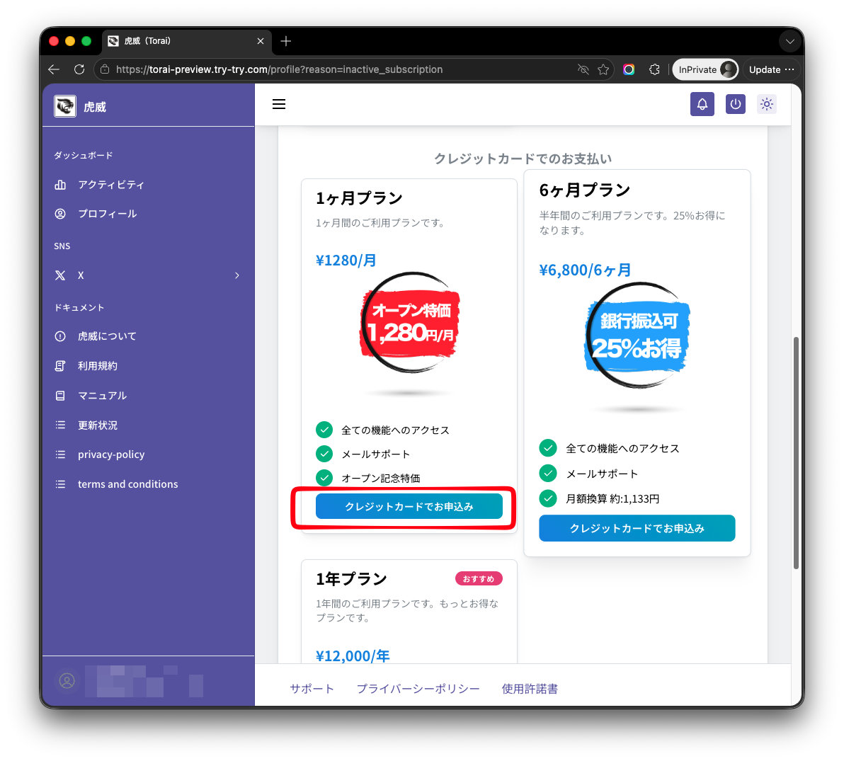Viewport: 844px width, 761px height.
Task: Click the プロフィール user icon
Action: 60,214
